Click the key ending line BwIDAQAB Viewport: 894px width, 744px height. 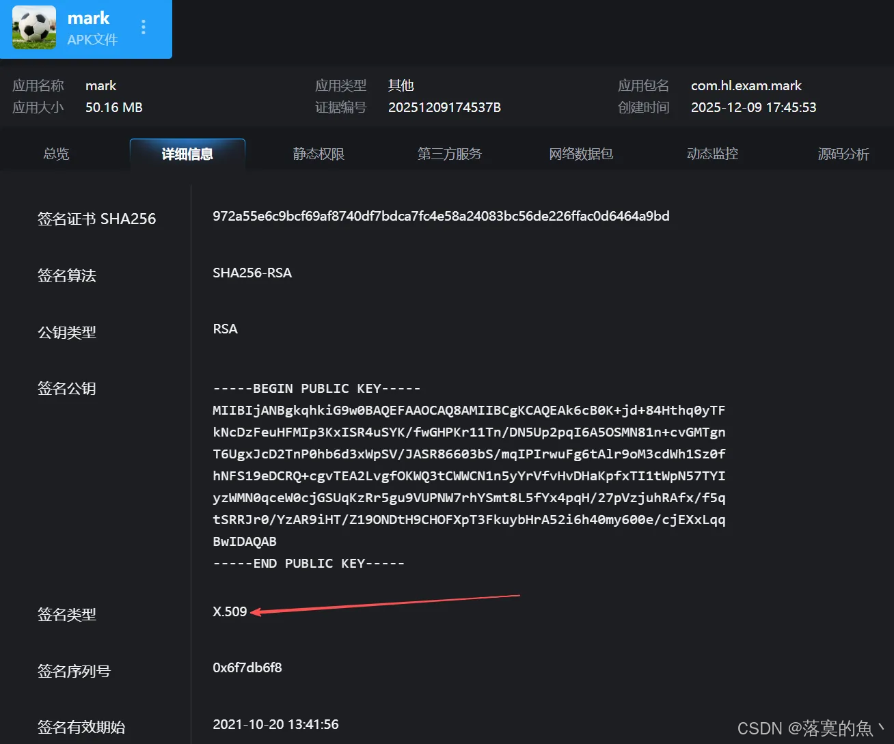pyautogui.click(x=245, y=541)
